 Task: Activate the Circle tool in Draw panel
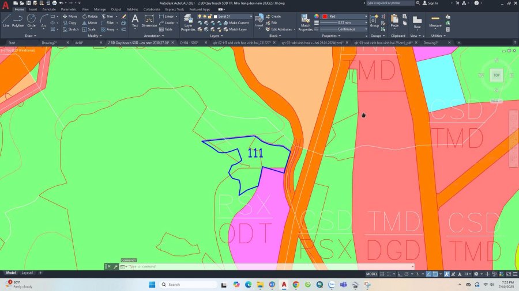(x=31, y=20)
